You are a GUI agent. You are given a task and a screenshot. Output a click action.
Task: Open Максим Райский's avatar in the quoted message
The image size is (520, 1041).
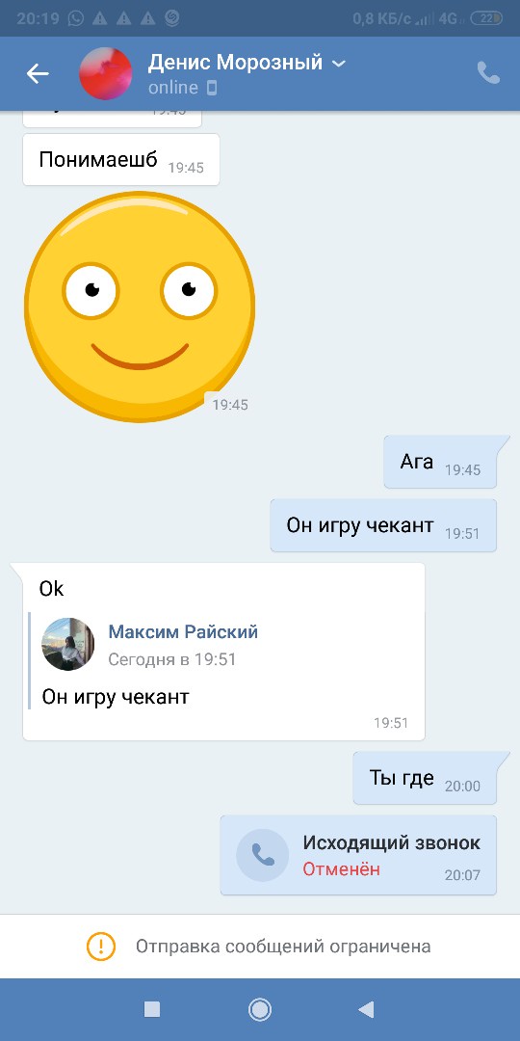68,644
